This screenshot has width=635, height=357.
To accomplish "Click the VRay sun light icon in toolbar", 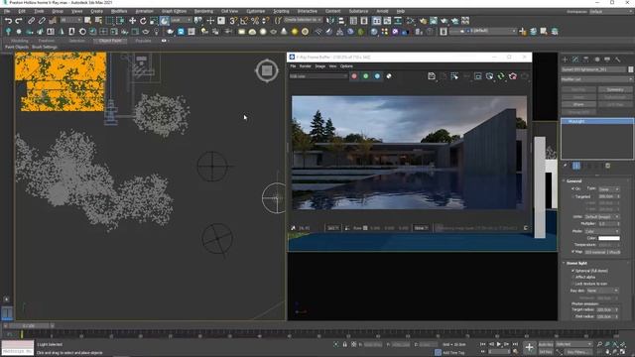I will coord(295,31).
